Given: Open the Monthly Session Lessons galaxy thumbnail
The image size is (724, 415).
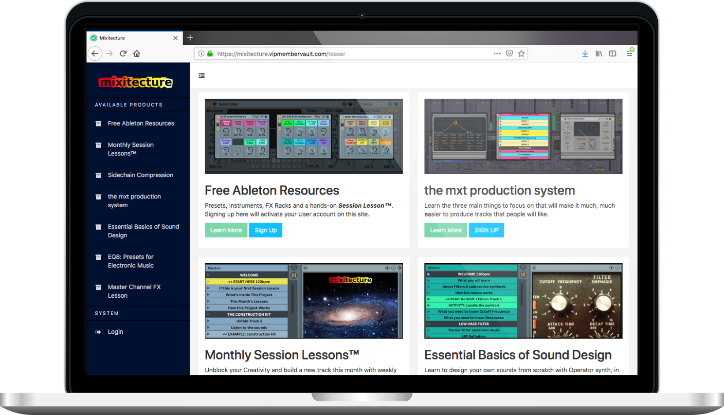Looking at the screenshot, I should point(304,301).
